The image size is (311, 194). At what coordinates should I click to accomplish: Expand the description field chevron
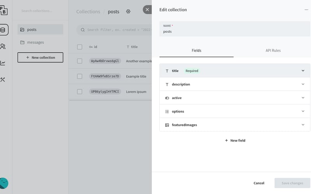[303, 84]
